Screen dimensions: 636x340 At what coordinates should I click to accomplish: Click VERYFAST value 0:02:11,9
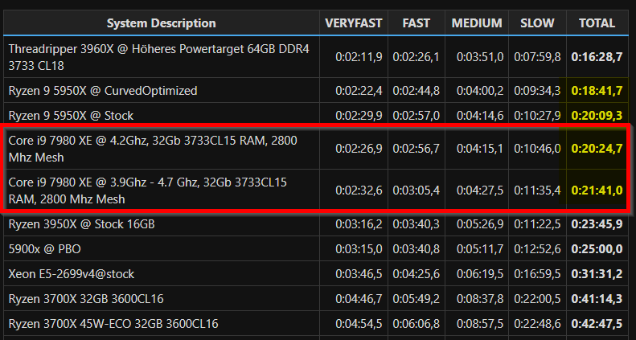(359, 57)
